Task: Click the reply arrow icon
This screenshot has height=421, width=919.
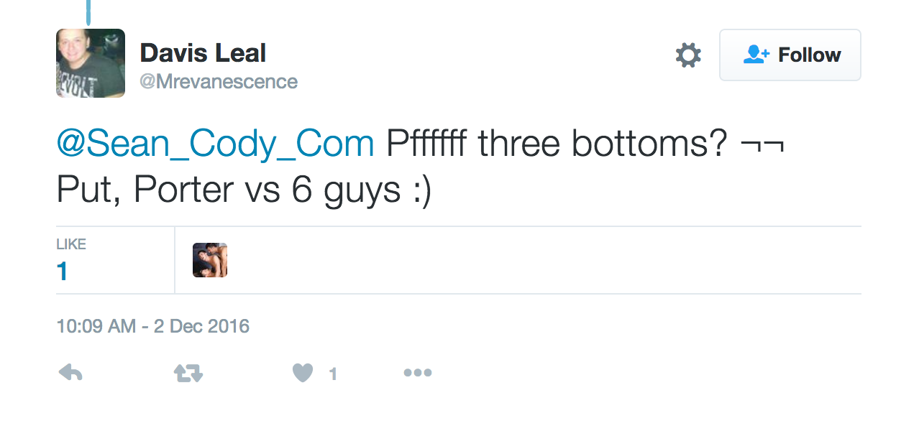Action: coord(70,373)
